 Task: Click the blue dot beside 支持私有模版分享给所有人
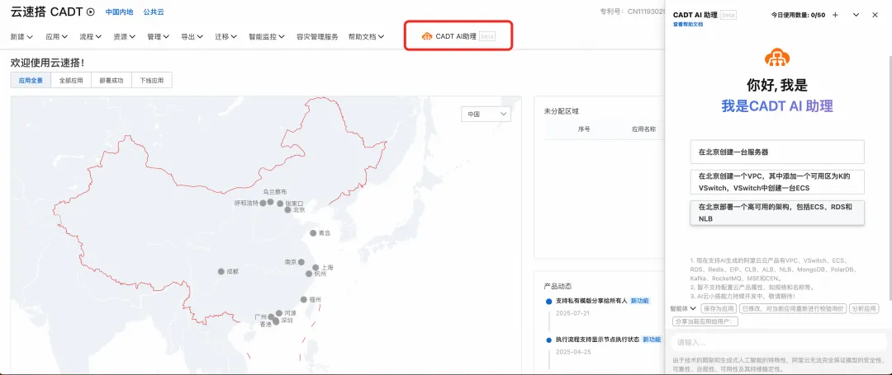tap(548, 301)
